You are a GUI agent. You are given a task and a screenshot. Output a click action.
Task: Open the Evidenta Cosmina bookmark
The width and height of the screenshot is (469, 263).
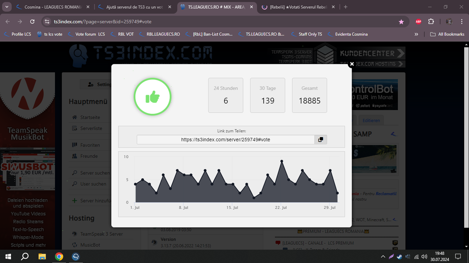coord(347,34)
